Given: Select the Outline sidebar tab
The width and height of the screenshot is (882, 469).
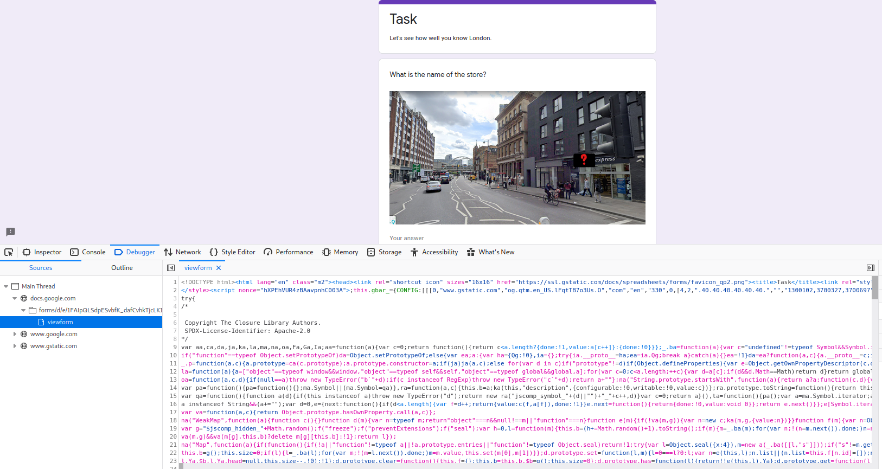Looking at the screenshot, I should [x=122, y=268].
